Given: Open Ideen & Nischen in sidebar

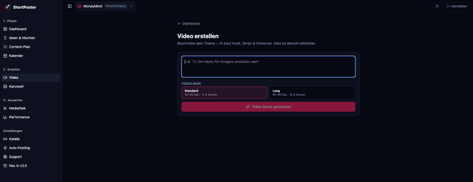Looking at the screenshot, I should pos(31,38).
